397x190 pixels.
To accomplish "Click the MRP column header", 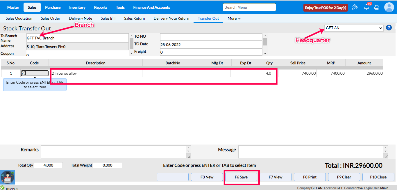I will tap(331, 63).
